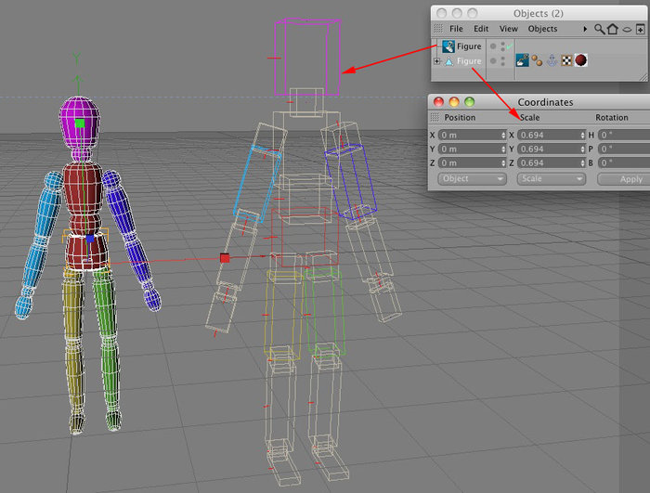
Task: Click the Apply button in Coordinates
Action: [x=624, y=179]
